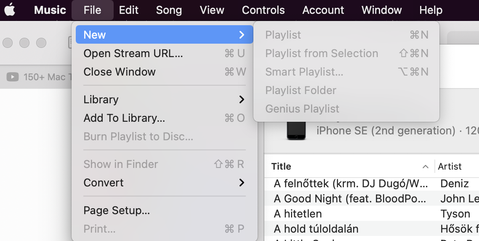
Task: Toggle the Title column sort arrow
Action: tap(426, 167)
